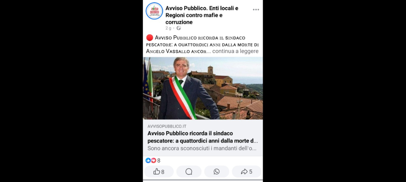This screenshot has height=182, width=406.
Task: Click the '2 g' post timestamp
Action: pyautogui.click(x=168, y=28)
